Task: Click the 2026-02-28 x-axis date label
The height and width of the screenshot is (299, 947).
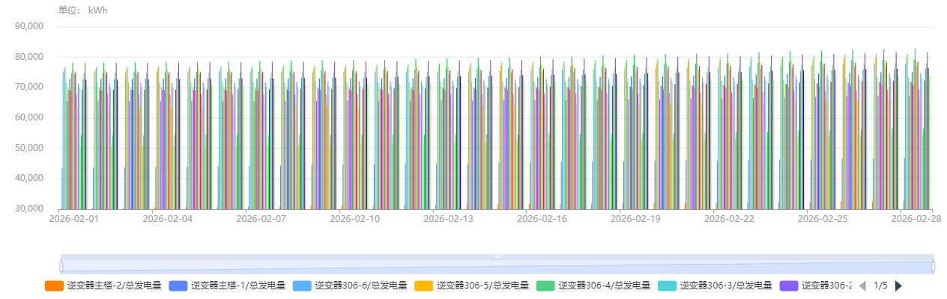Action: (x=916, y=219)
